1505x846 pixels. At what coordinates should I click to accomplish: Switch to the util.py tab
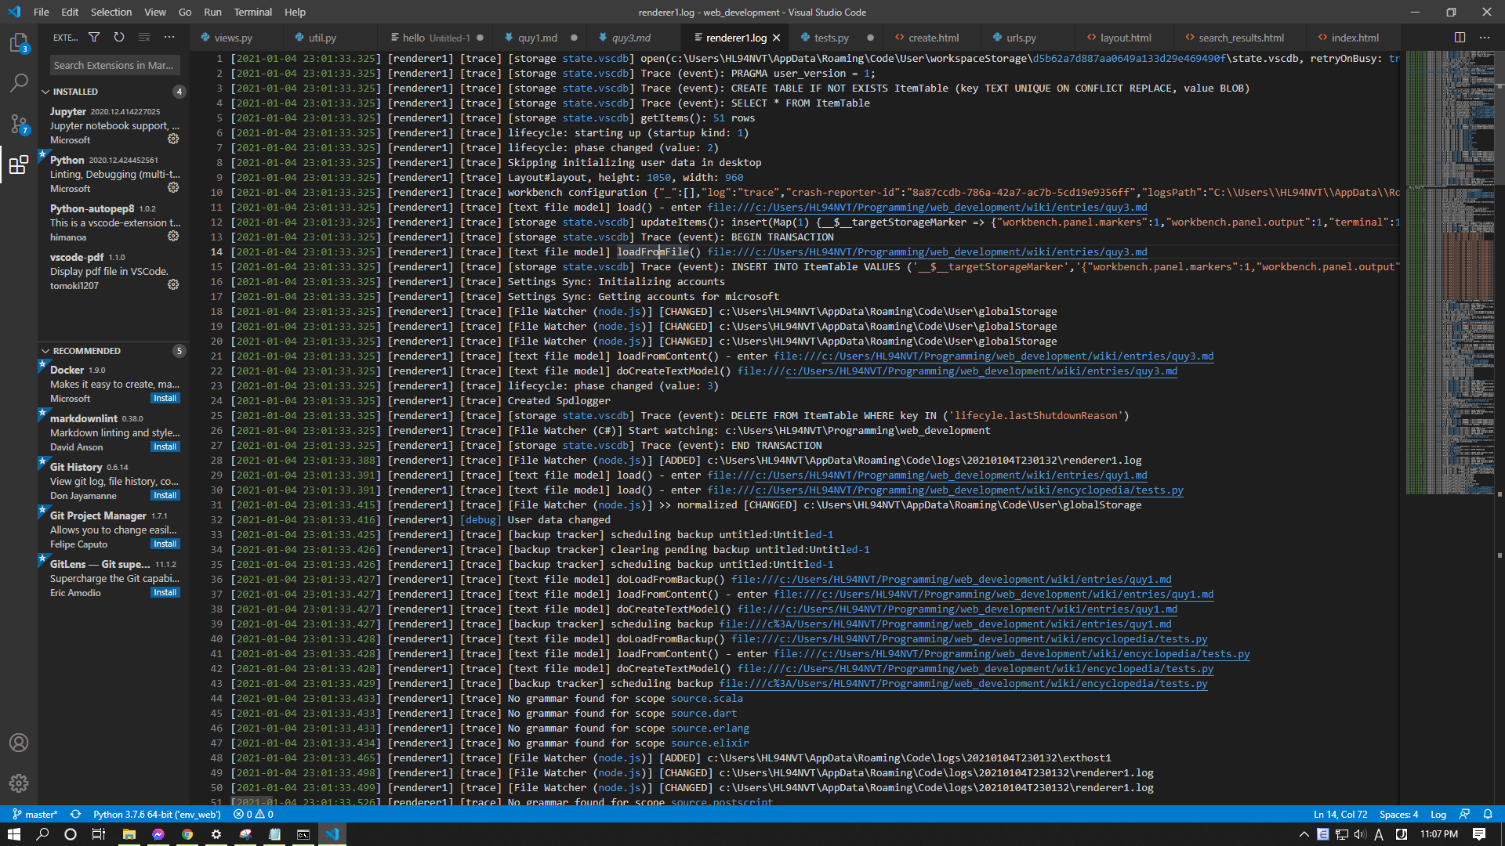pyautogui.click(x=321, y=38)
